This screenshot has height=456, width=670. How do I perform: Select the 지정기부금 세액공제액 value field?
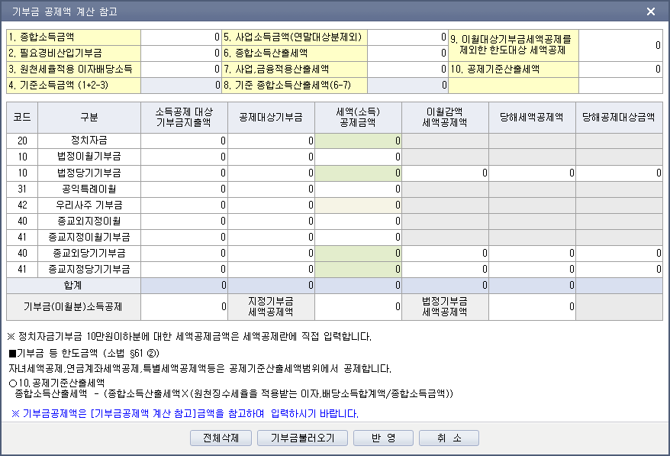[358, 306]
